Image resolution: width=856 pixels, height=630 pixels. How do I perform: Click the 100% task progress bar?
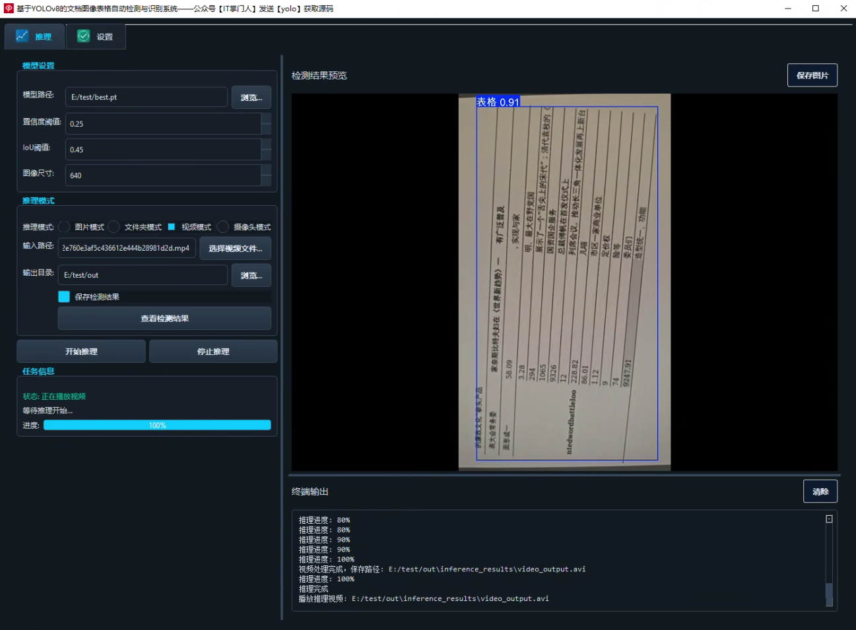tap(157, 425)
